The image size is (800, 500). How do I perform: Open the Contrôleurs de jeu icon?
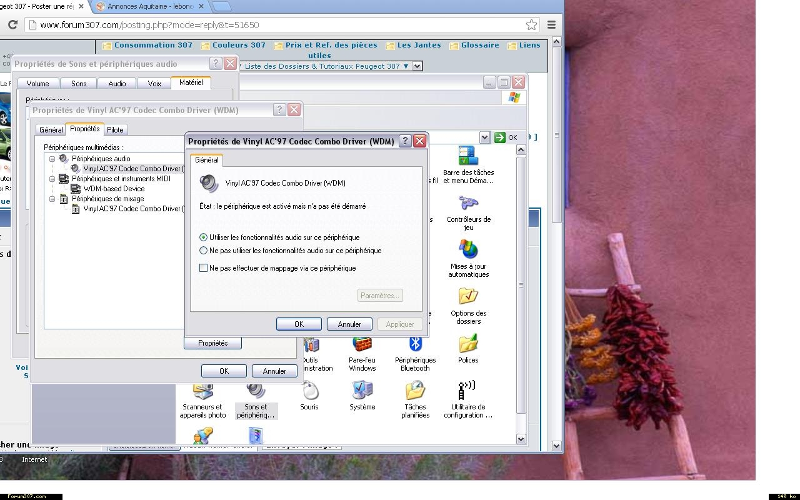pyautogui.click(x=468, y=204)
